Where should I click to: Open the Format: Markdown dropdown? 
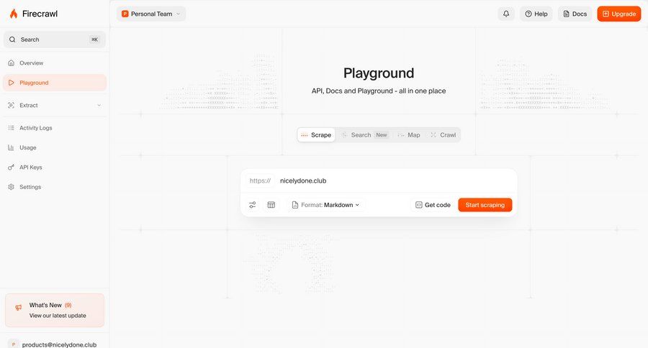[x=325, y=205]
